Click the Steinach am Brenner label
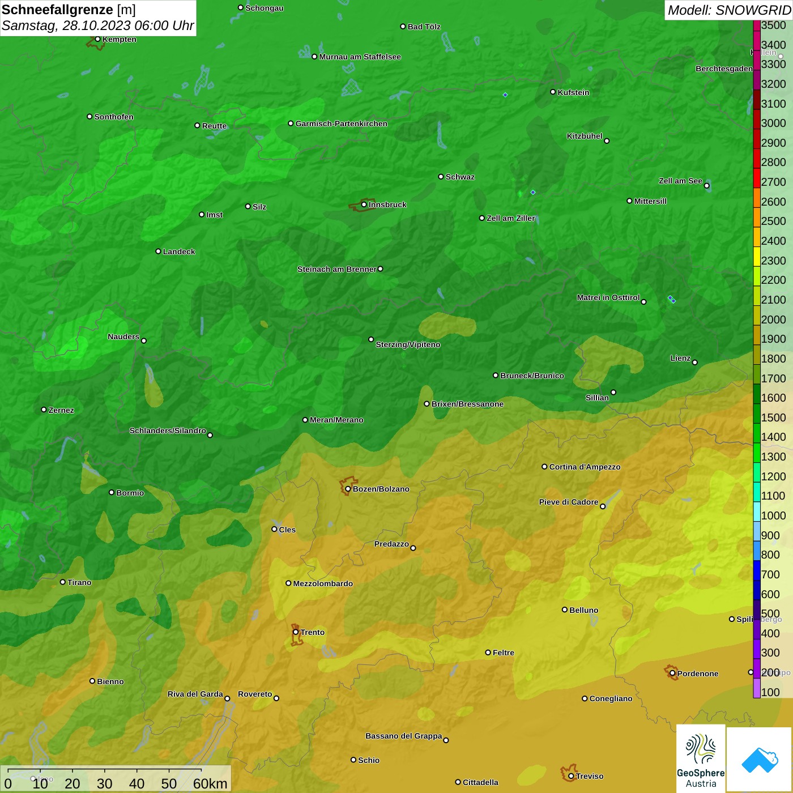 [x=337, y=269]
